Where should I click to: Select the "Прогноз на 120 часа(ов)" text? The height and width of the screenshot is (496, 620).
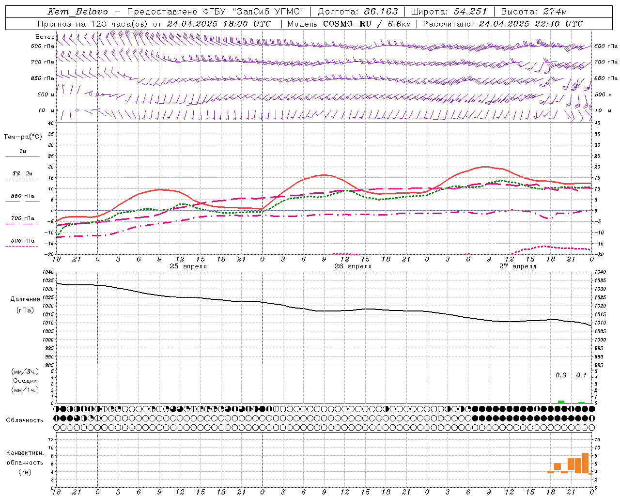point(93,24)
